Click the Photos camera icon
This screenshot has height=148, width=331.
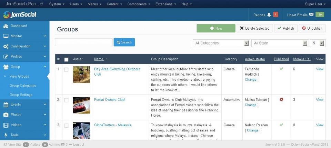(x=6, y=115)
